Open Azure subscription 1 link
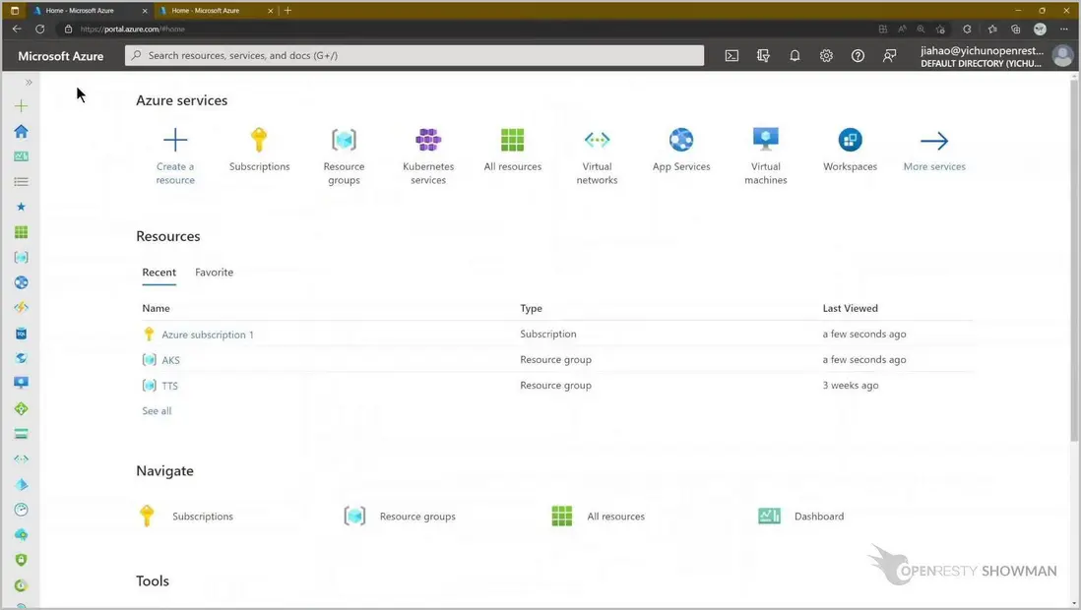 pyautogui.click(x=207, y=335)
